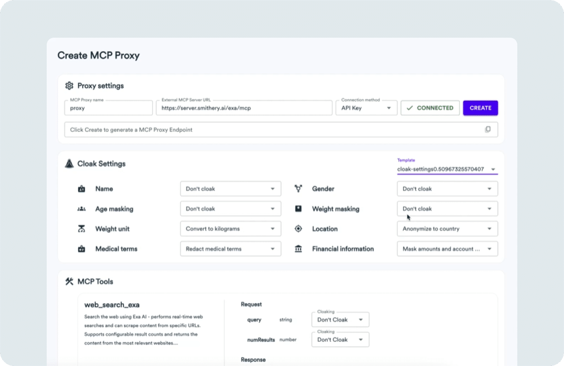Click the CONNECTED checkmark icon
Screen dimensions: 564x366
click(409, 108)
